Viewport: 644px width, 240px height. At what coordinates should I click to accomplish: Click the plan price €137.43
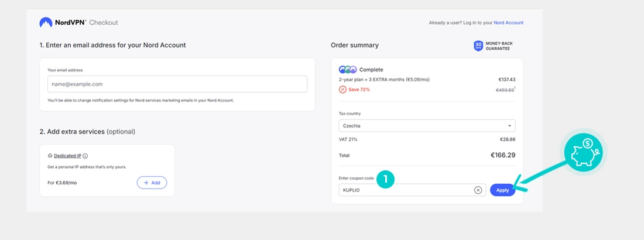click(x=506, y=80)
